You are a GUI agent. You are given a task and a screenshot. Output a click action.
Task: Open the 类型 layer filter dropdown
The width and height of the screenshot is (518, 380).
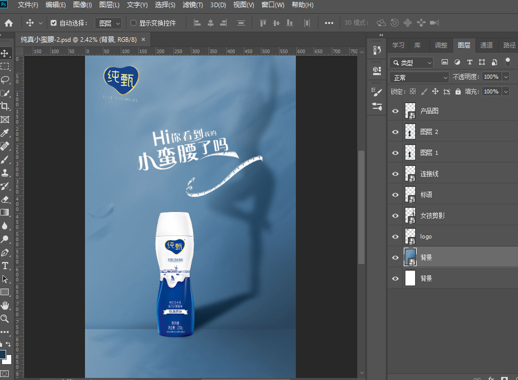point(412,63)
